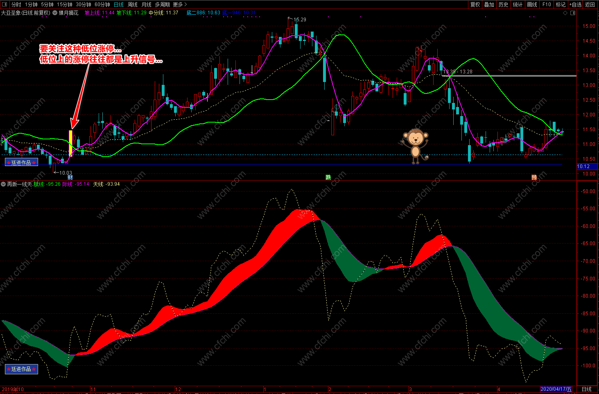Switch to 15分钟 period
Viewport: 599px width, 394px height.
click(65, 5)
